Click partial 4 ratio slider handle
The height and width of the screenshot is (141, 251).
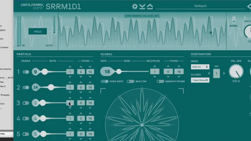[43, 118]
